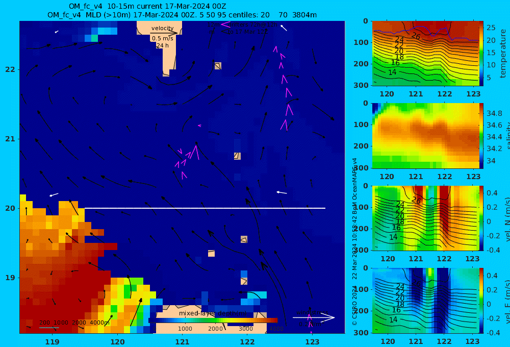Click the 'wind stress' legend label
The image size is (510, 347).
click(312, 312)
